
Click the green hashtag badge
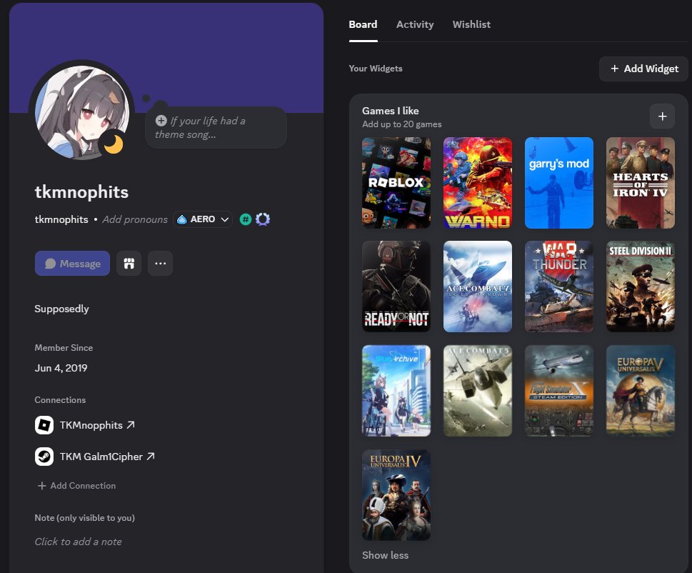(246, 219)
